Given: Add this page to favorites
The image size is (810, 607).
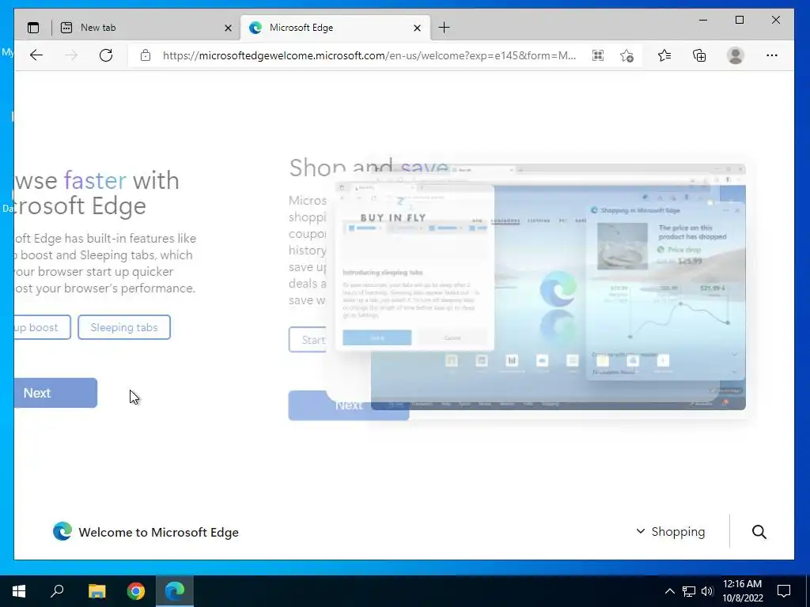Looking at the screenshot, I should click(x=626, y=55).
